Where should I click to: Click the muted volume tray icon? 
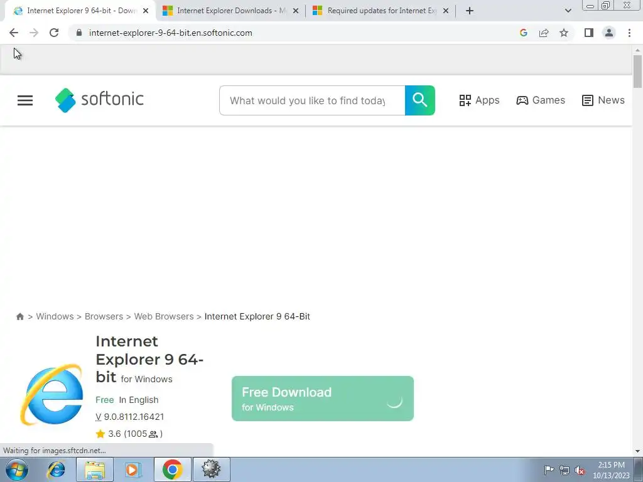(x=580, y=470)
